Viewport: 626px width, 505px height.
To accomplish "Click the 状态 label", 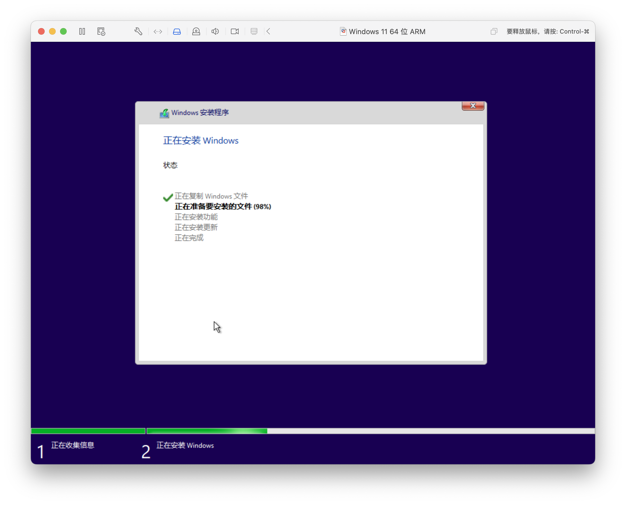I will pos(170,166).
